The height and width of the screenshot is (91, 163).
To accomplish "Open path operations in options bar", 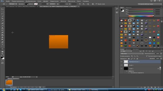I will tap(80, 4).
